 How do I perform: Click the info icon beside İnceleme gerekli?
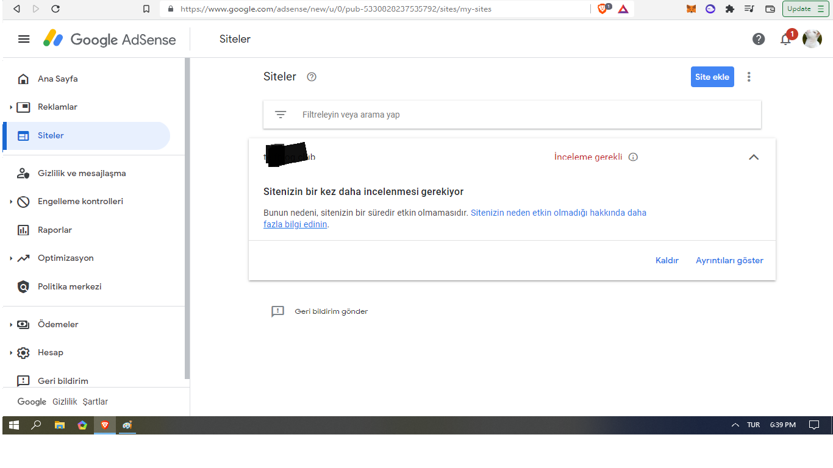click(x=633, y=157)
